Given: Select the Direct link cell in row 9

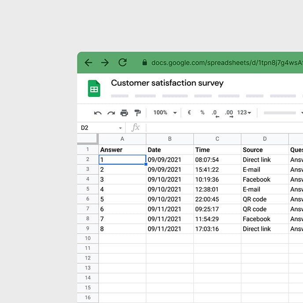Looking at the screenshot, I should (265, 229).
